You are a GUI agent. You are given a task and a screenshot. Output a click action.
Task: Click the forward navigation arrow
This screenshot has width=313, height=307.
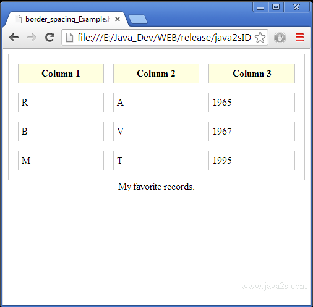32,38
